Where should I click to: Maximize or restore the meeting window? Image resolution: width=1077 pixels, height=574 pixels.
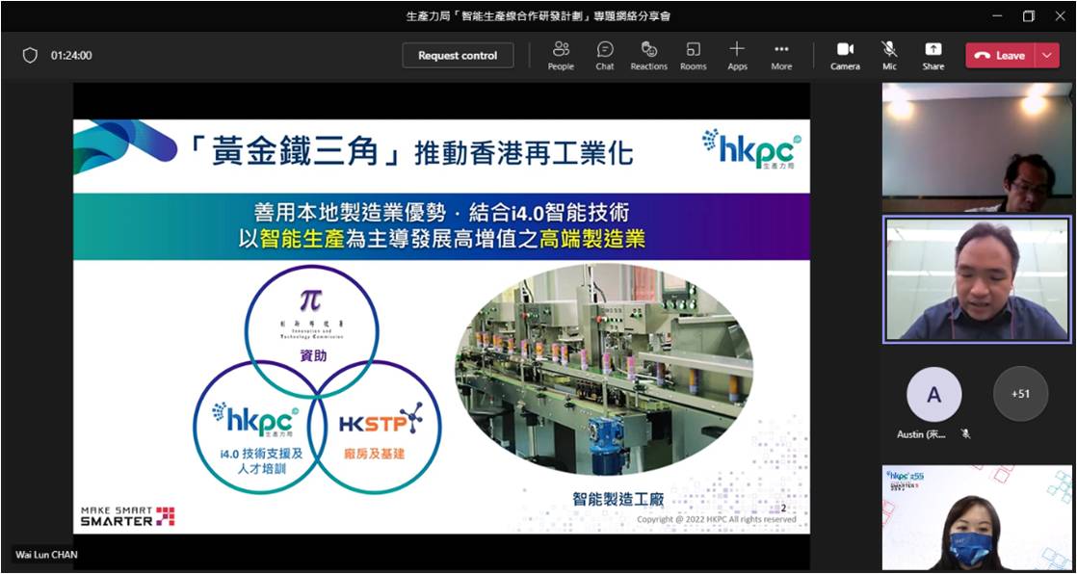pyautogui.click(x=1028, y=15)
